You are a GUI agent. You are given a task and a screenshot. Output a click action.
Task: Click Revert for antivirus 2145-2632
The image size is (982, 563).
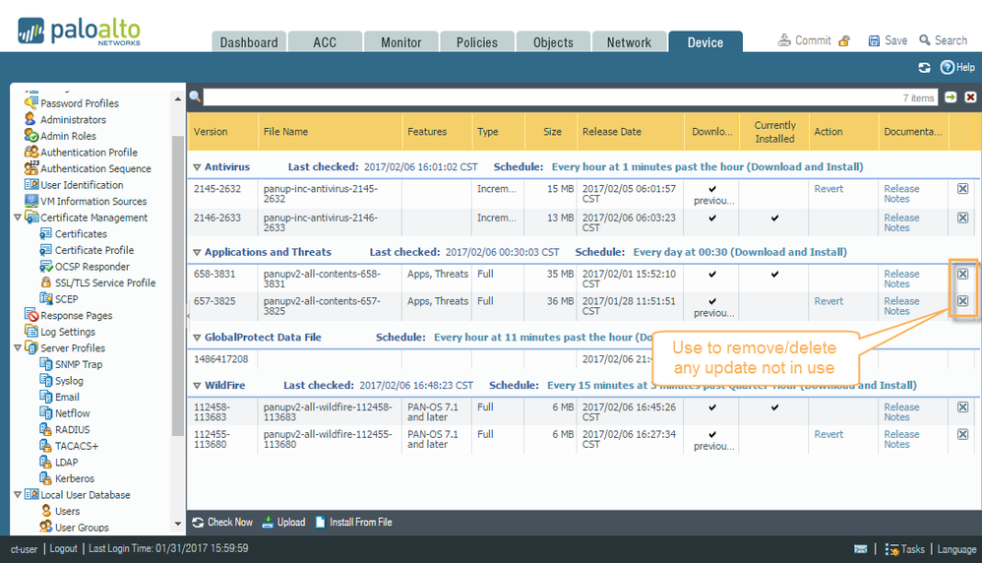[829, 189]
